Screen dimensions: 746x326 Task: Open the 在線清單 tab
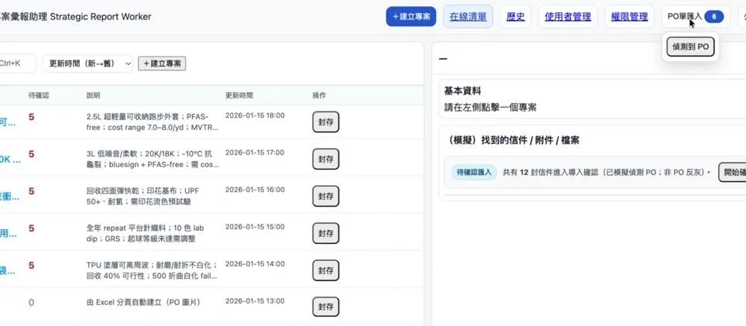point(468,17)
